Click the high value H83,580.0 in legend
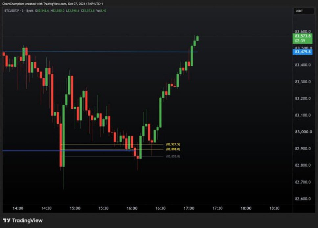The height and width of the screenshot is (228, 318). coord(57,10)
